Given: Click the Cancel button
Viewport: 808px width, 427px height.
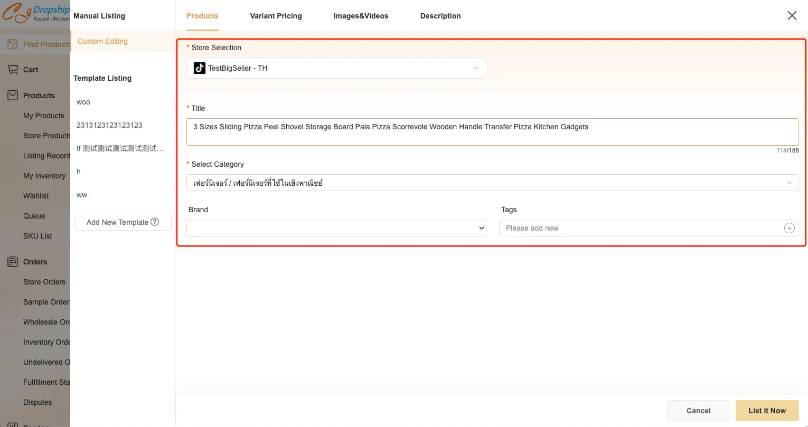Looking at the screenshot, I should click(x=698, y=411).
